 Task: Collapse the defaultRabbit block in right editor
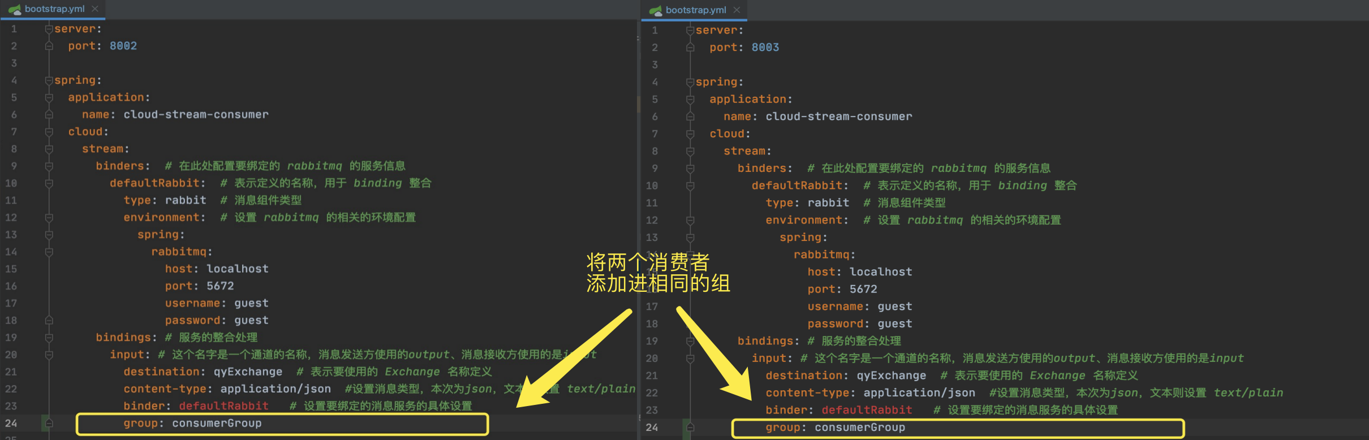pos(690,186)
